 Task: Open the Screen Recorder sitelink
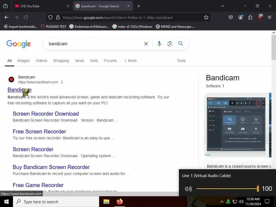[33, 149]
